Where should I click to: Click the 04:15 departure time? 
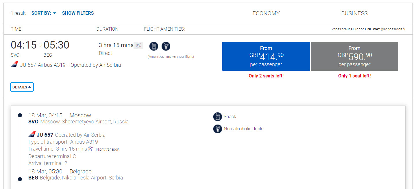tap(24, 45)
